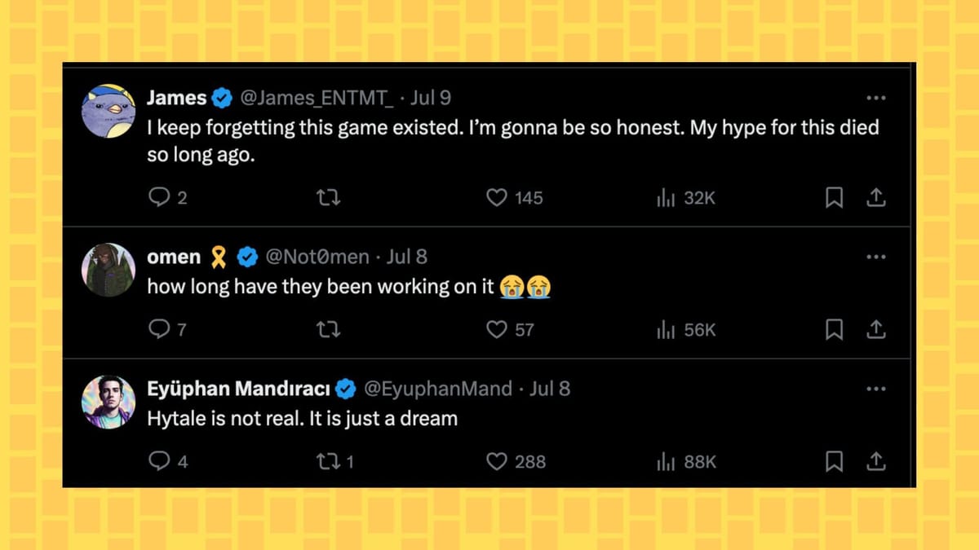This screenshot has width=979, height=550.
Task: Retweet Eyüphan Mandıracı's Hytale tweet
Action: [328, 461]
